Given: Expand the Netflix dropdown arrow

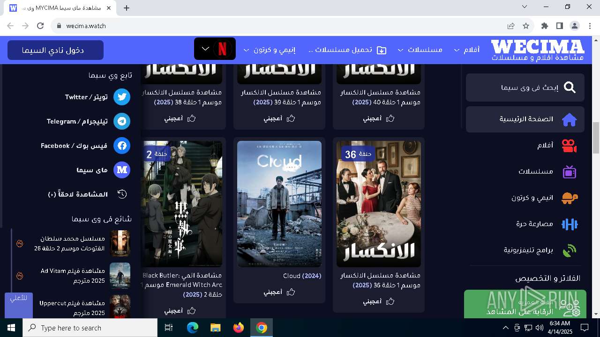Looking at the screenshot, I should [205, 49].
